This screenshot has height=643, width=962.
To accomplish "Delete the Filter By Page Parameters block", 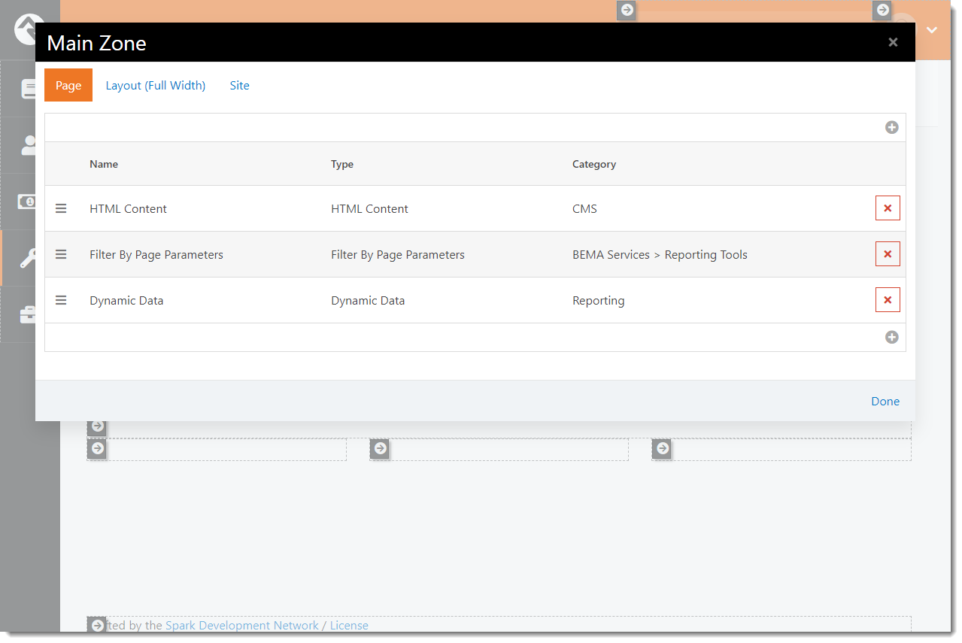I will pyautogui.click(x=888, y=254).
